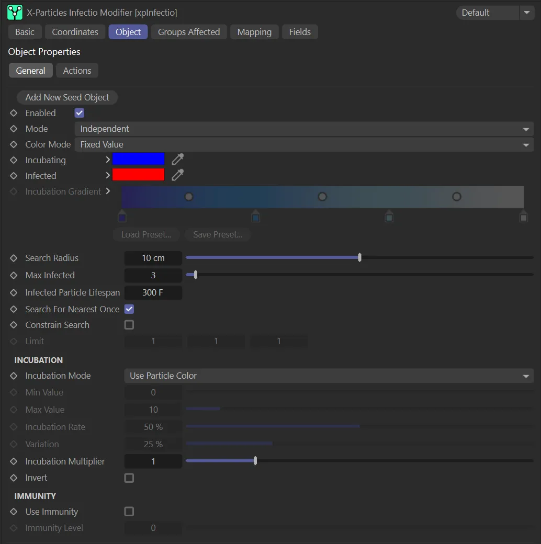Click keyframe diamond beside Max Infected
Screen dimensions: 541x544
pos(14,275)
